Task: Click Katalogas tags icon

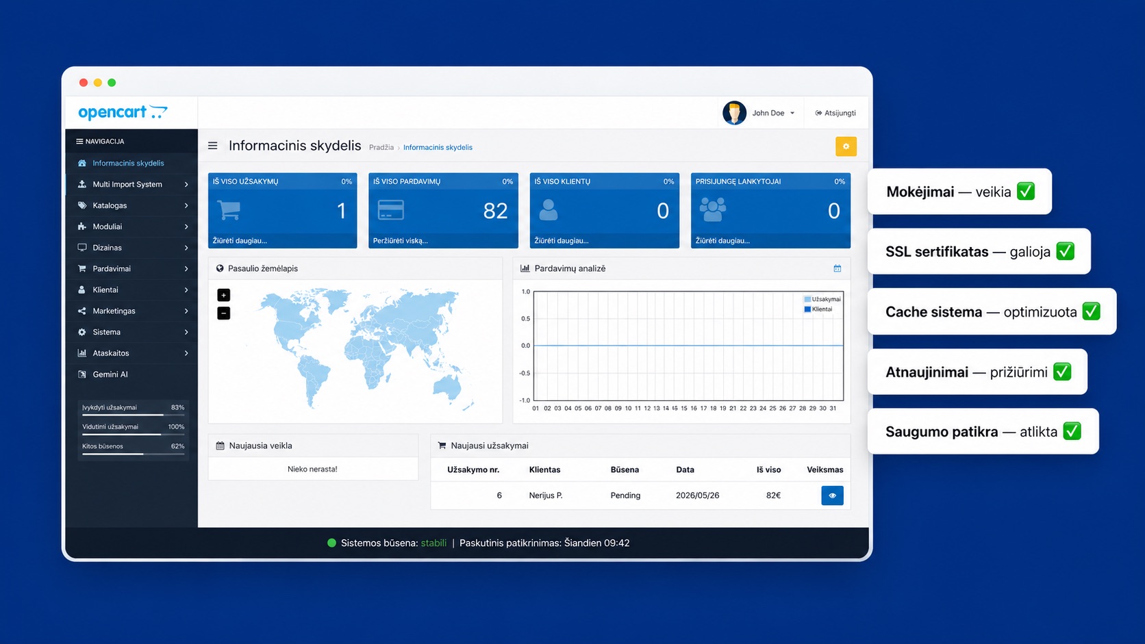Action: pyautogui.click(x=82, y=205)
